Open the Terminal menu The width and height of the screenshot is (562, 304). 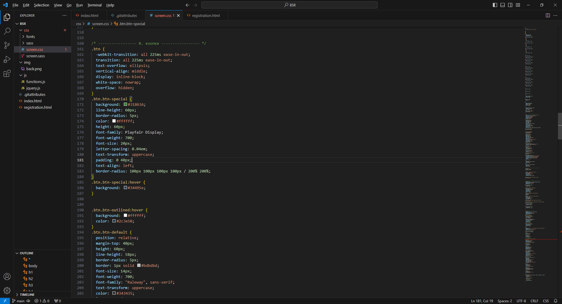tap(94, 5)
